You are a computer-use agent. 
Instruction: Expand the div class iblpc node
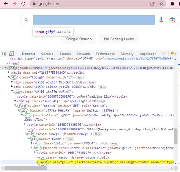pyautogui.click(x=32, y=143)
